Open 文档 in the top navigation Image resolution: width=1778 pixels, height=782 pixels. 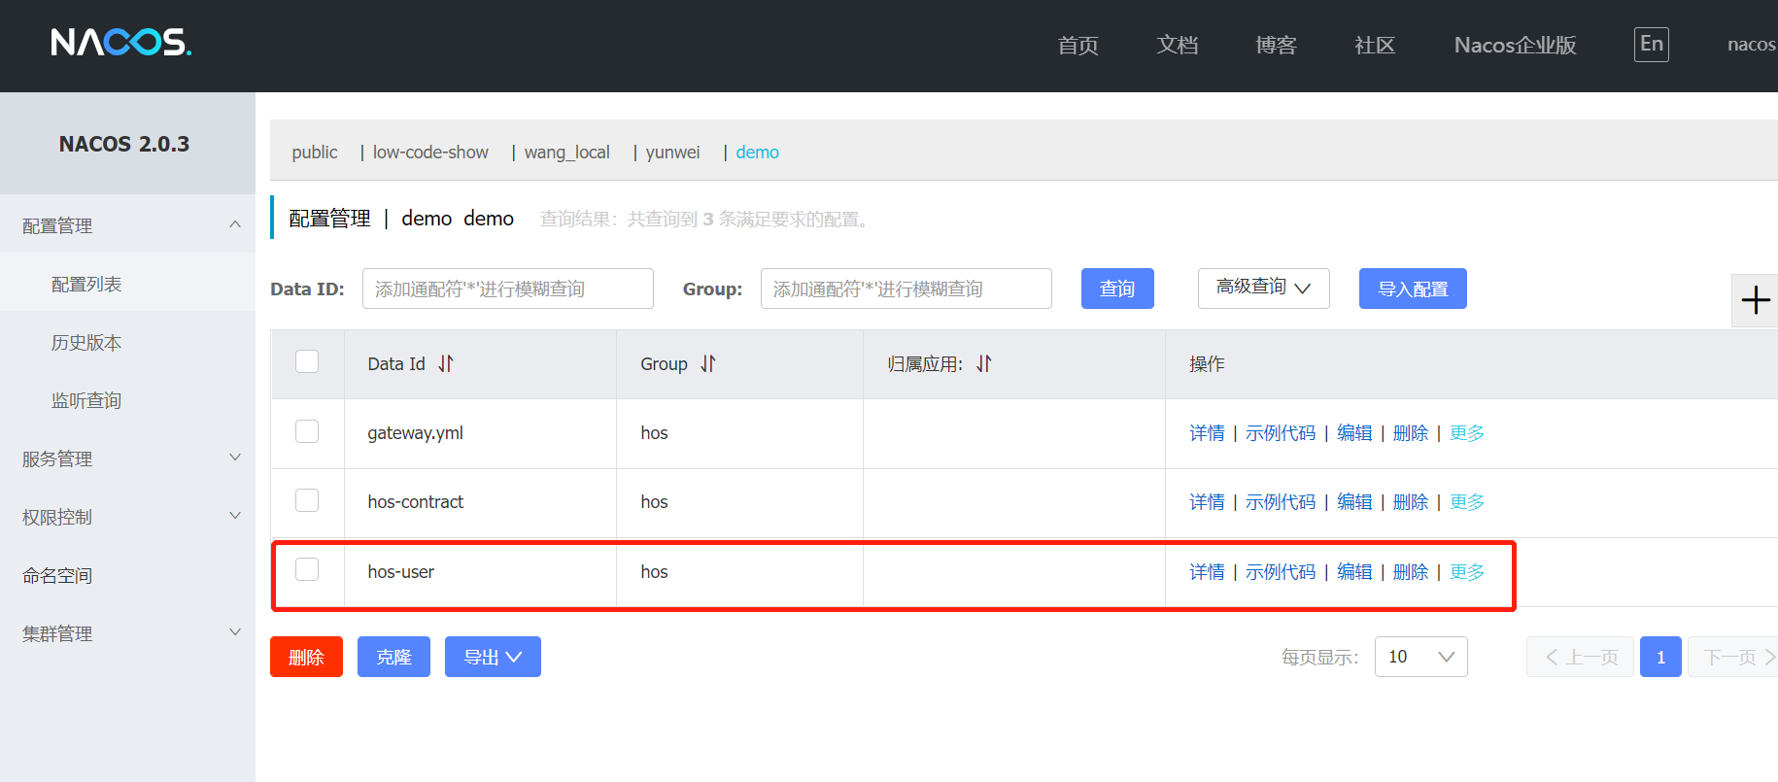(x=1177, y=45)
